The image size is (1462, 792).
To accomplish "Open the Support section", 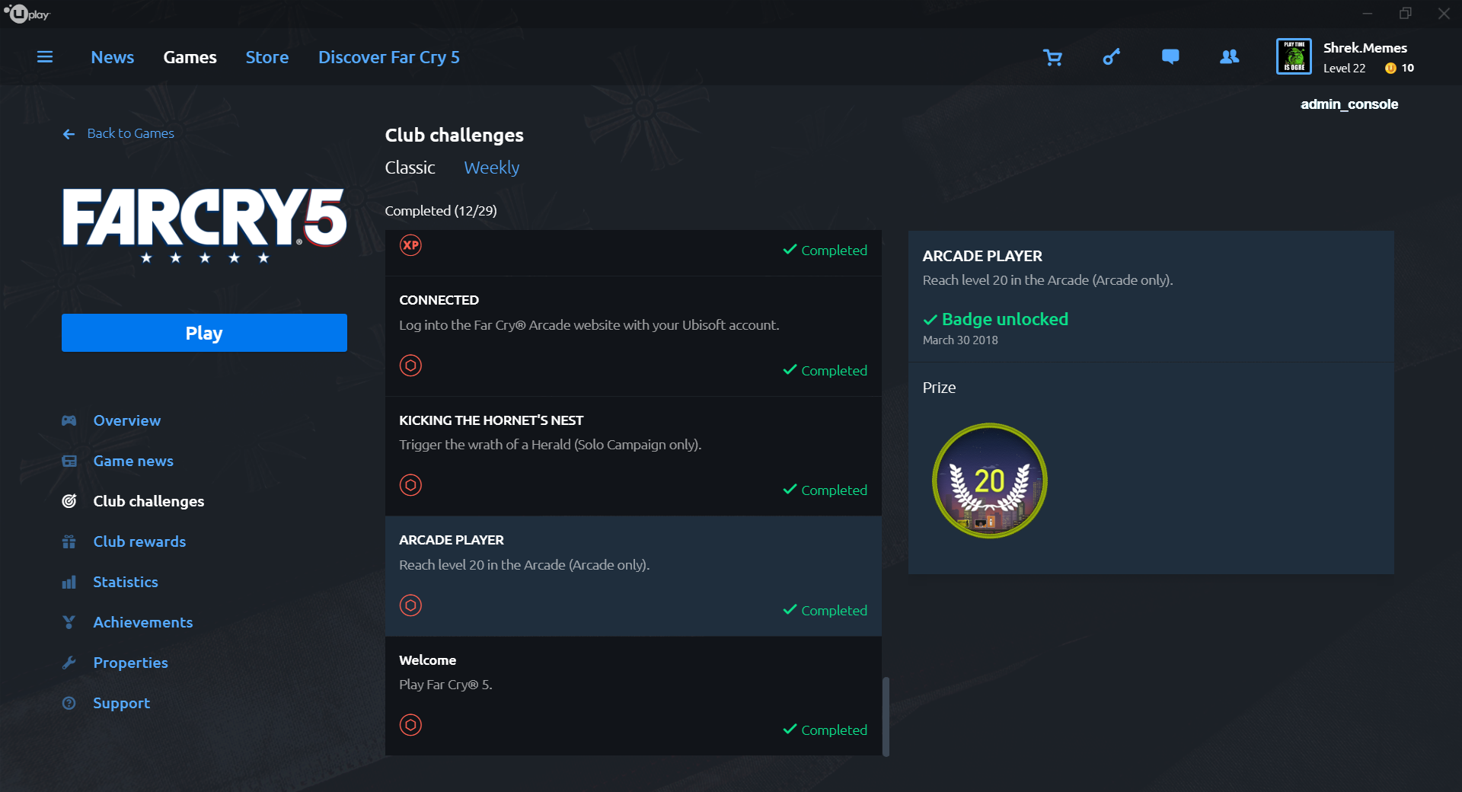I will point(122,703).
